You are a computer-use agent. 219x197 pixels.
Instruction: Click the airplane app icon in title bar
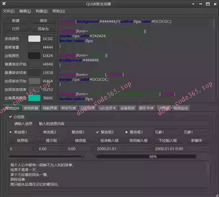tap(4, 4)
